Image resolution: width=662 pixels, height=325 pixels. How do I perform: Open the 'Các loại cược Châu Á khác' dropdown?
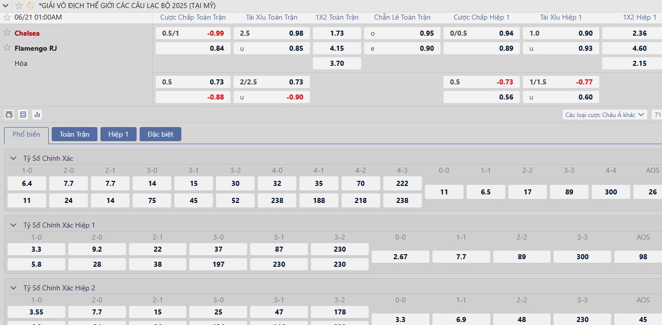coord(605,115)
